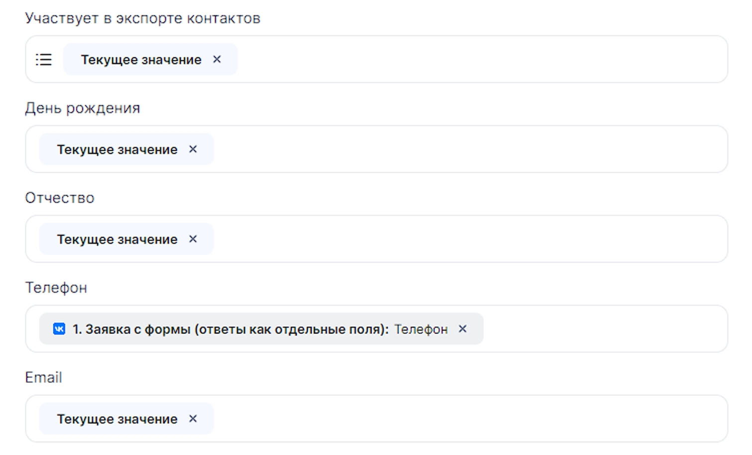The height and width of the screenshot is (455, 752).
Task: Click the 'Отчество' field label
Action: (60, 198)
